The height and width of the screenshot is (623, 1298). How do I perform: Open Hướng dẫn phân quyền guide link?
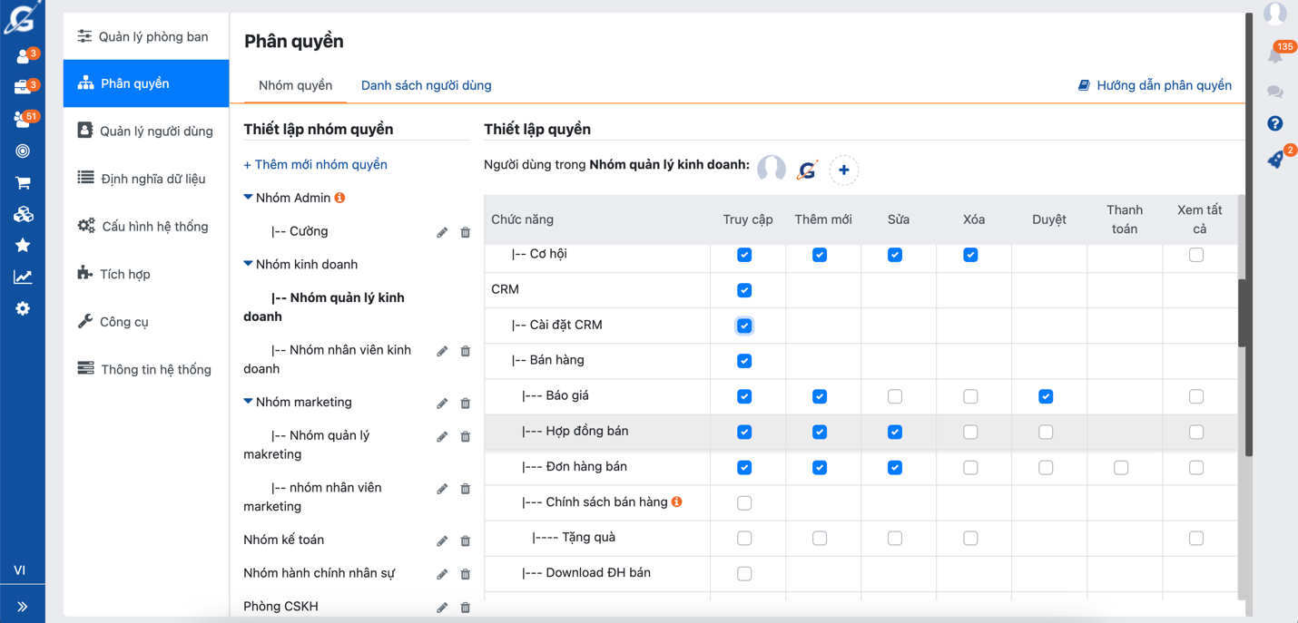[x=1154, y=85]
